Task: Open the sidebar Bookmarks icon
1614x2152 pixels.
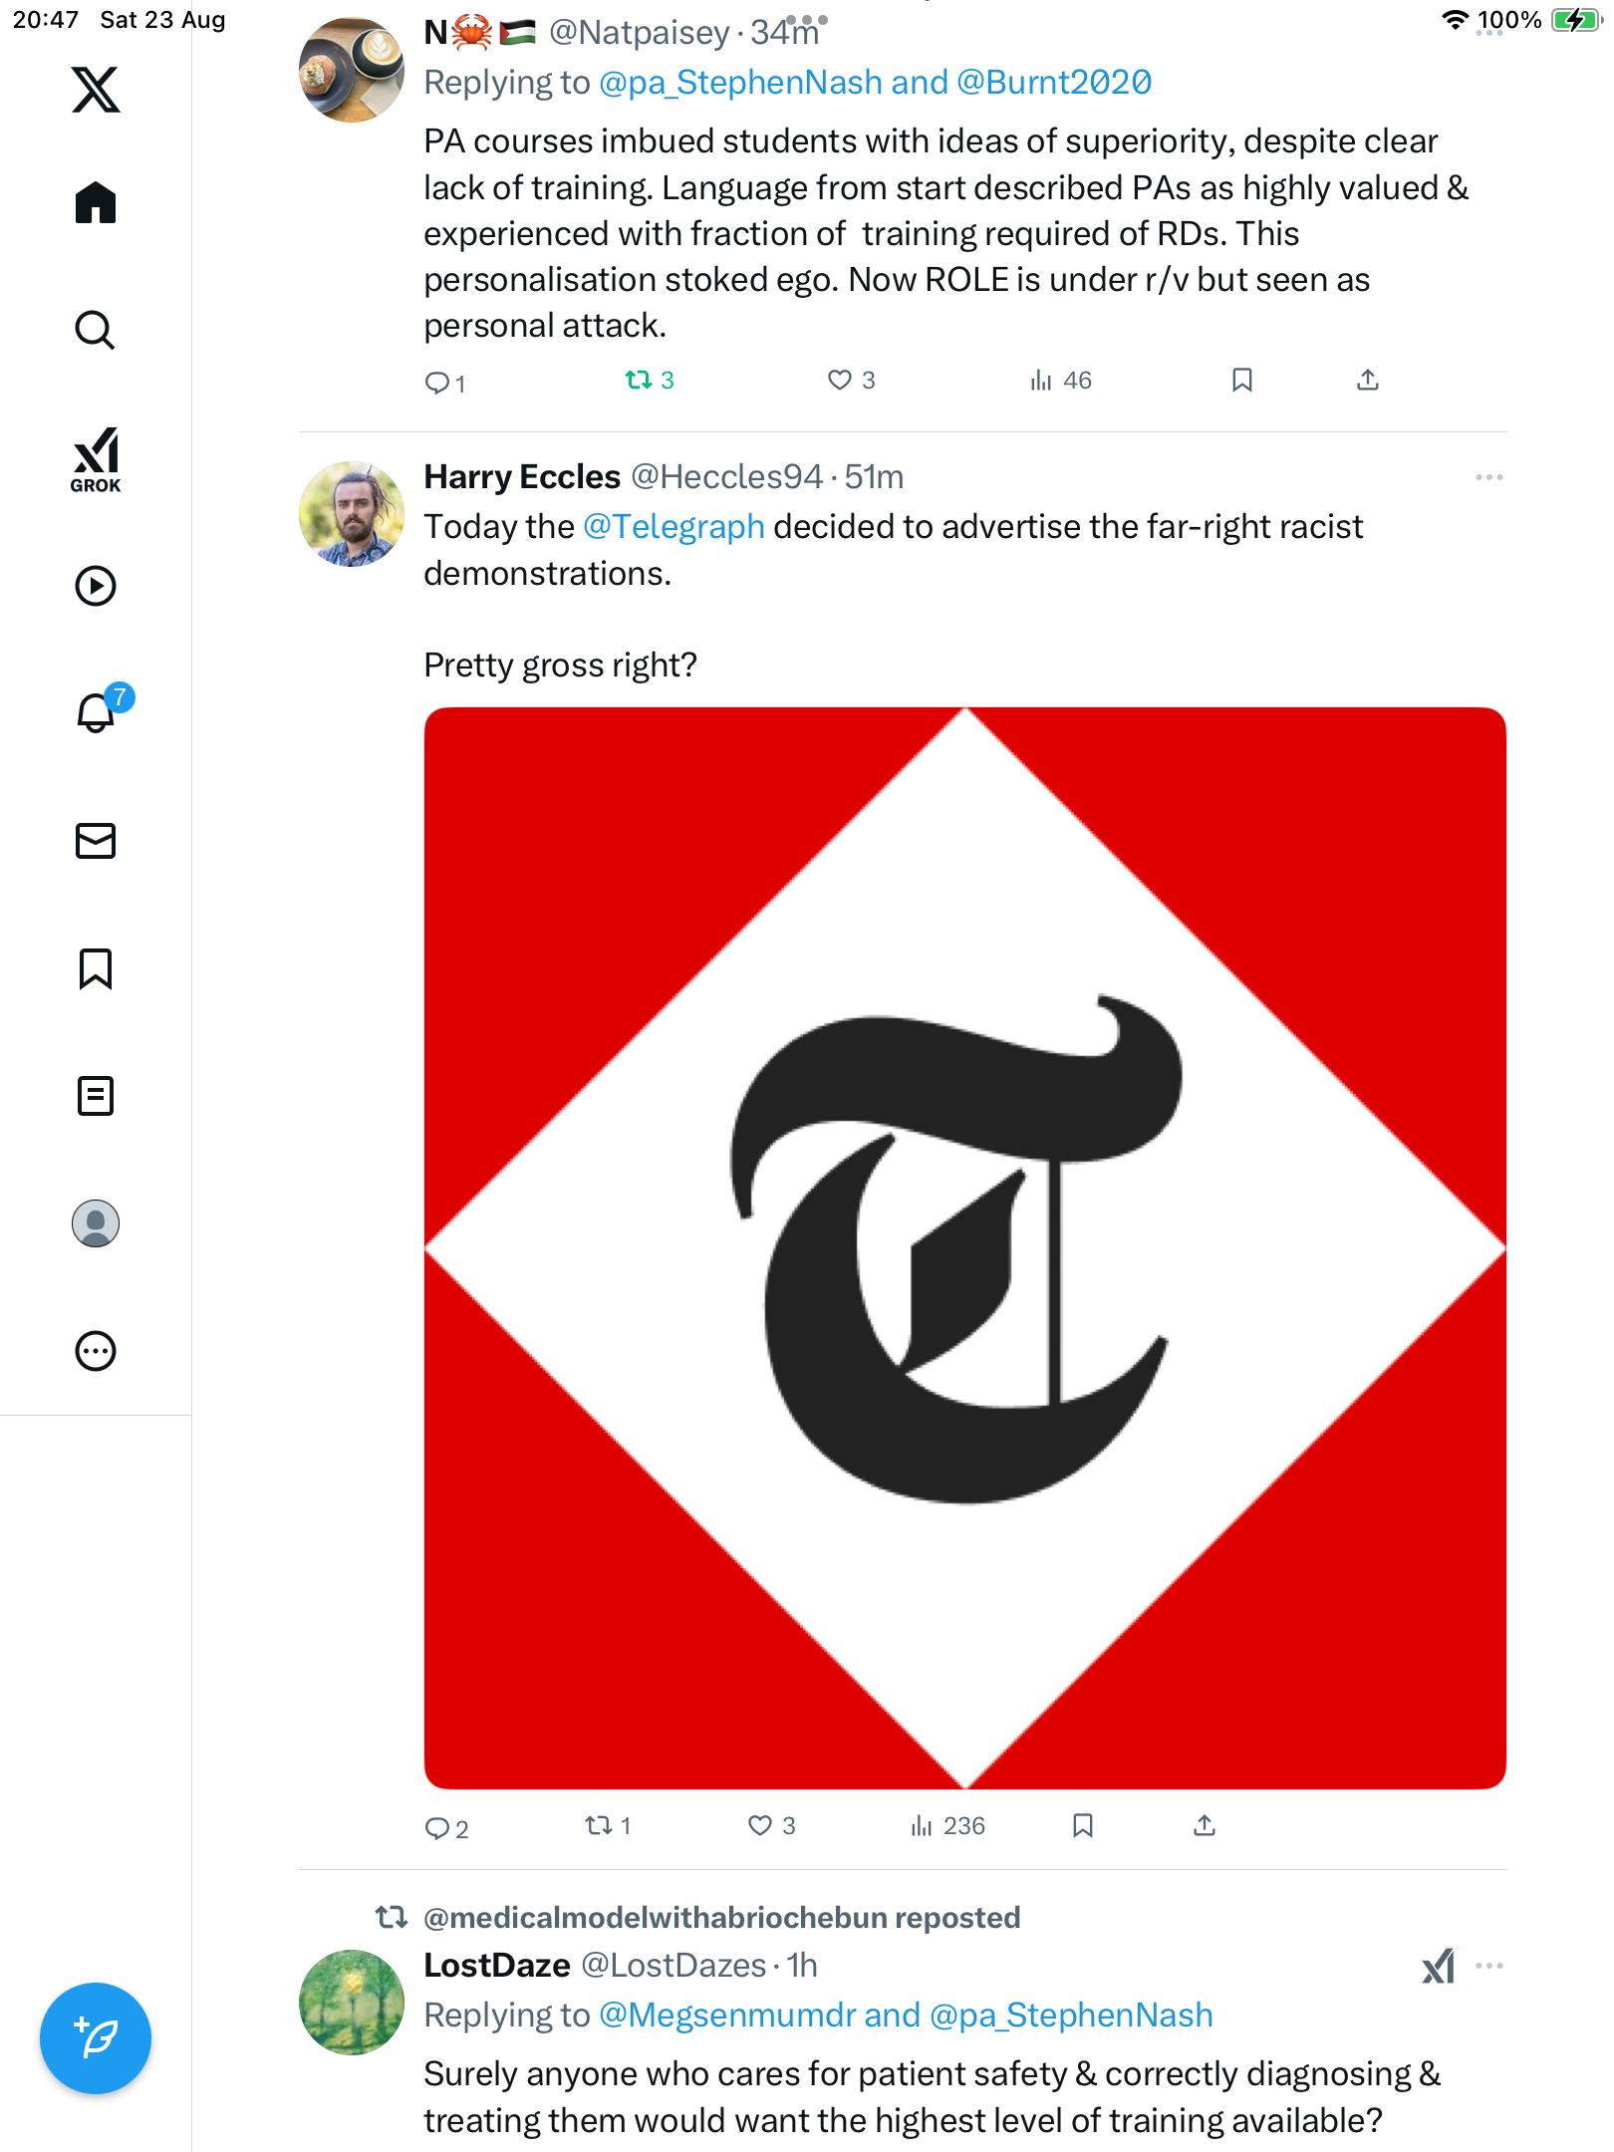Action: [x=96, y=968]
